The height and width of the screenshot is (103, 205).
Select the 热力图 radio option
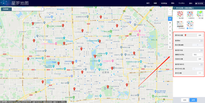click(198, 18)
